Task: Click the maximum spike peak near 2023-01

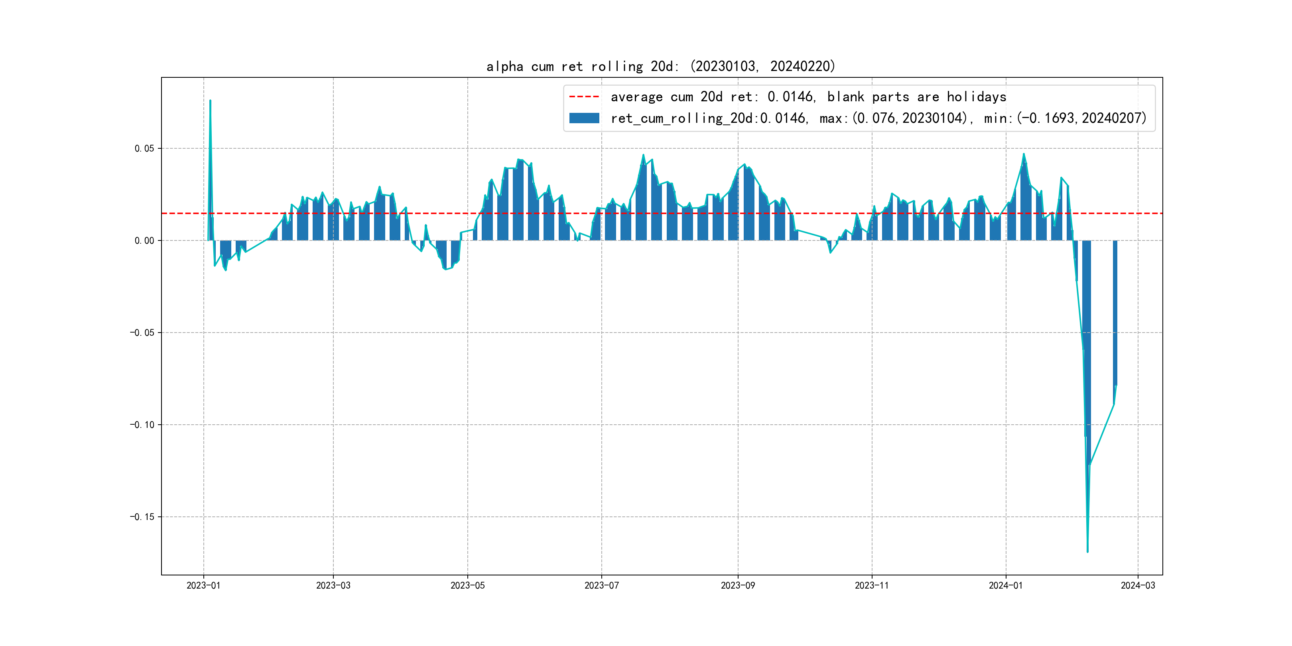Action: tap(210, 101)
